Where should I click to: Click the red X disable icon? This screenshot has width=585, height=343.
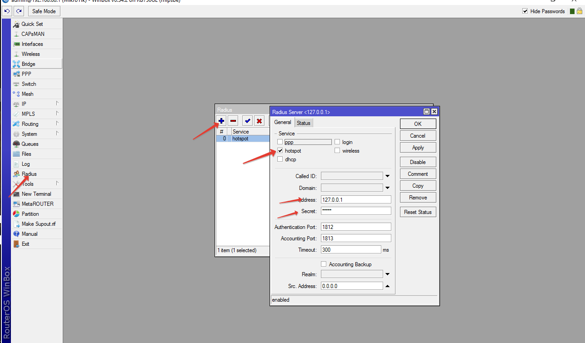[x=259, y=121]
